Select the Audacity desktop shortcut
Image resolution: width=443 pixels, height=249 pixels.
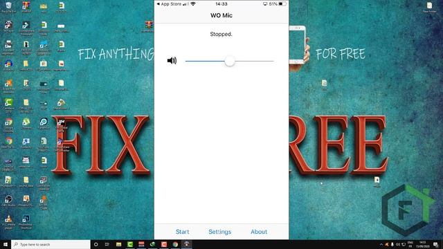[8, 65]
